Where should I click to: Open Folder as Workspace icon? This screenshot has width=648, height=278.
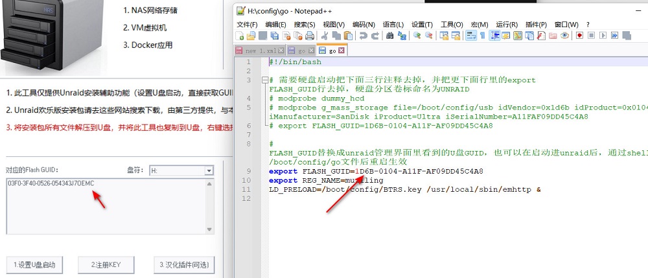pos(553,36)
